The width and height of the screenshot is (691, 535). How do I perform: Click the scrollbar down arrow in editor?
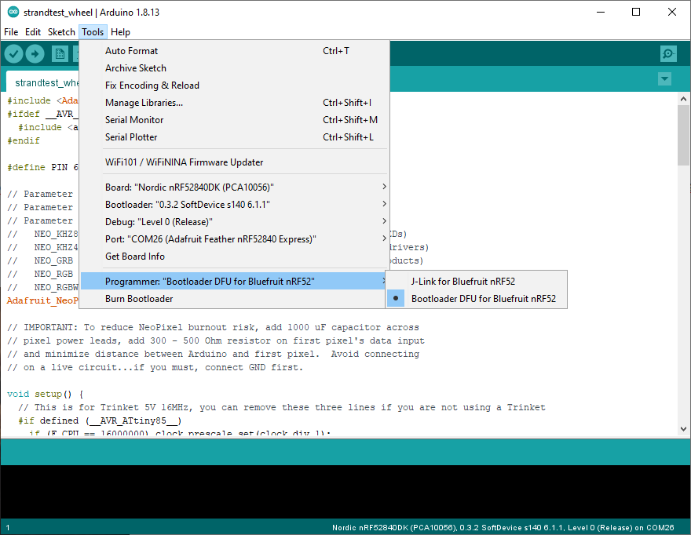click(x=683, y=429)
